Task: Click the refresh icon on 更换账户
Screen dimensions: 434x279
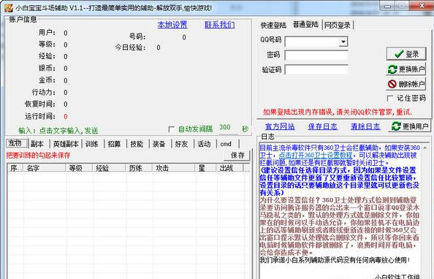Action: [392, 69]
